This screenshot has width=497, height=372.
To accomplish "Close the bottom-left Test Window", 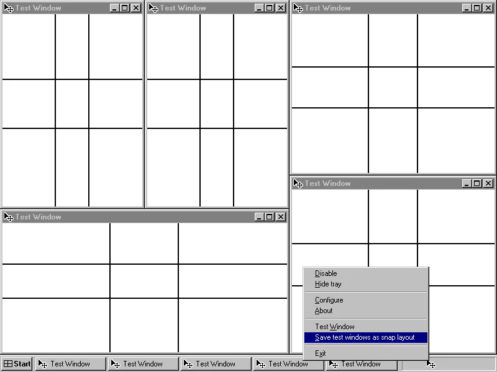I will pos(281,216).
